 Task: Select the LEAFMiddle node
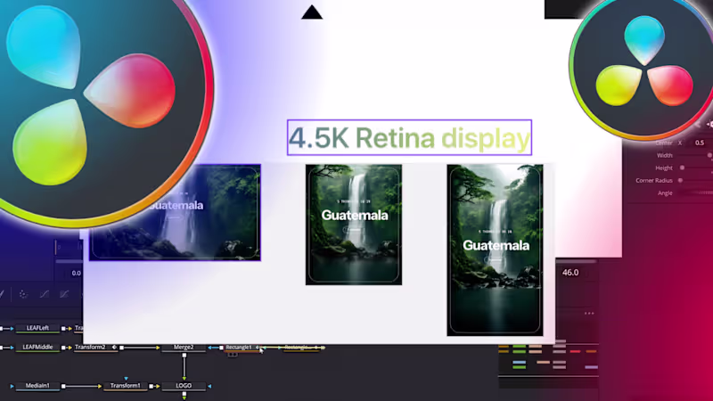click(x=37, y=347)
